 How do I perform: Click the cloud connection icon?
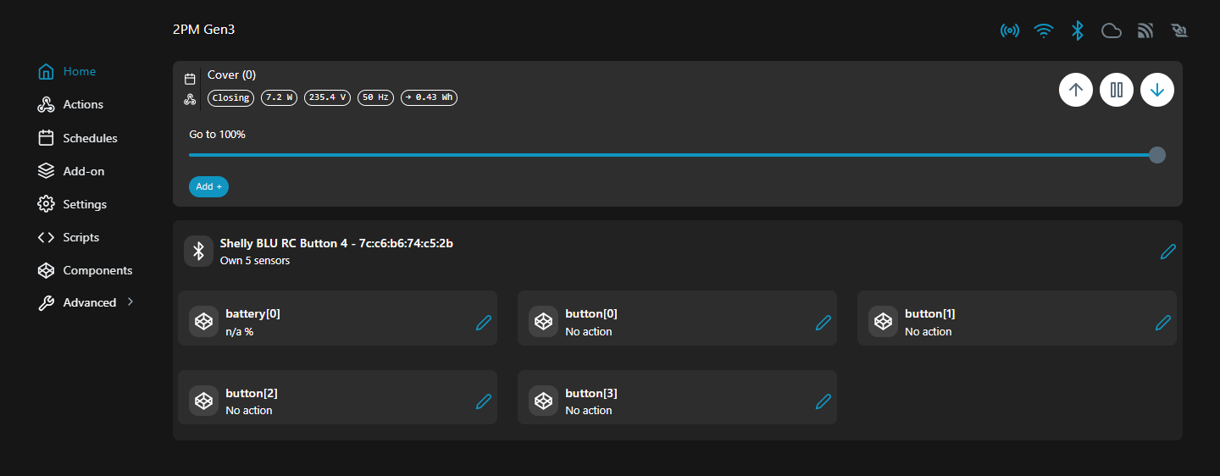click(1111, 30)
